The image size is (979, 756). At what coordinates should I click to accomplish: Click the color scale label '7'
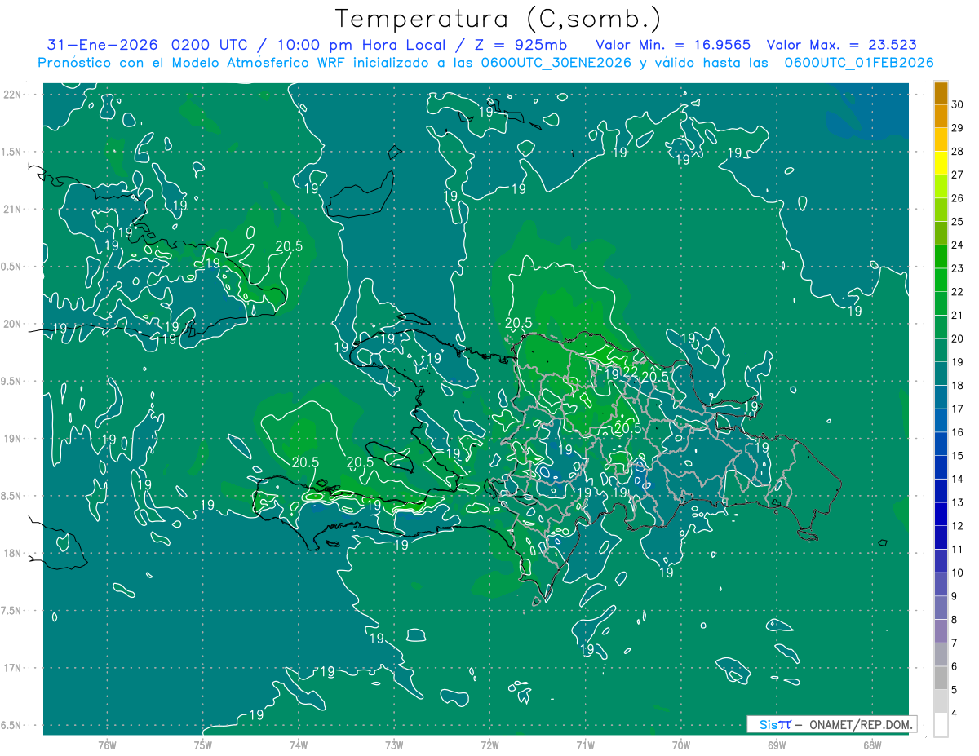(955, 643)
